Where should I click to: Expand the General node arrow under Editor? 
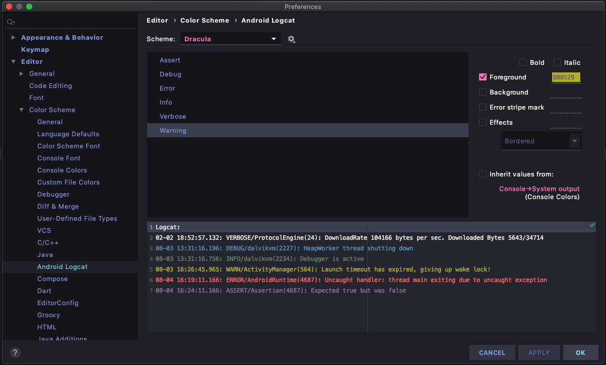coord(22,74)
